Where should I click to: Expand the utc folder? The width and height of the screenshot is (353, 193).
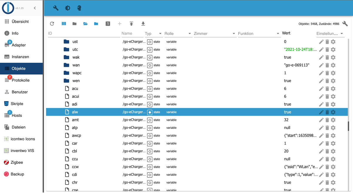pyautogui.click(x=66, y=50)
